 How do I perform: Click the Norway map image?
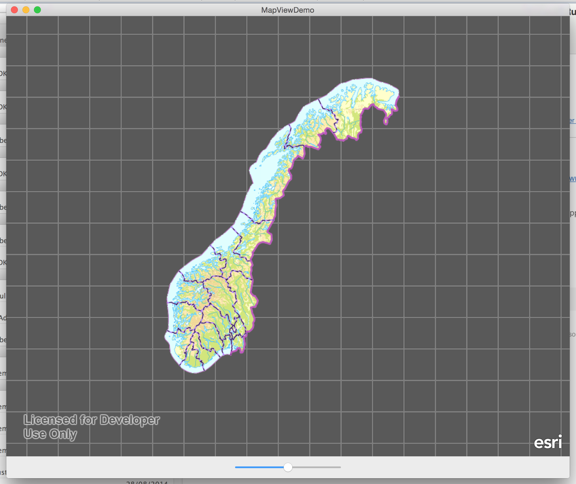pos(282,226)
